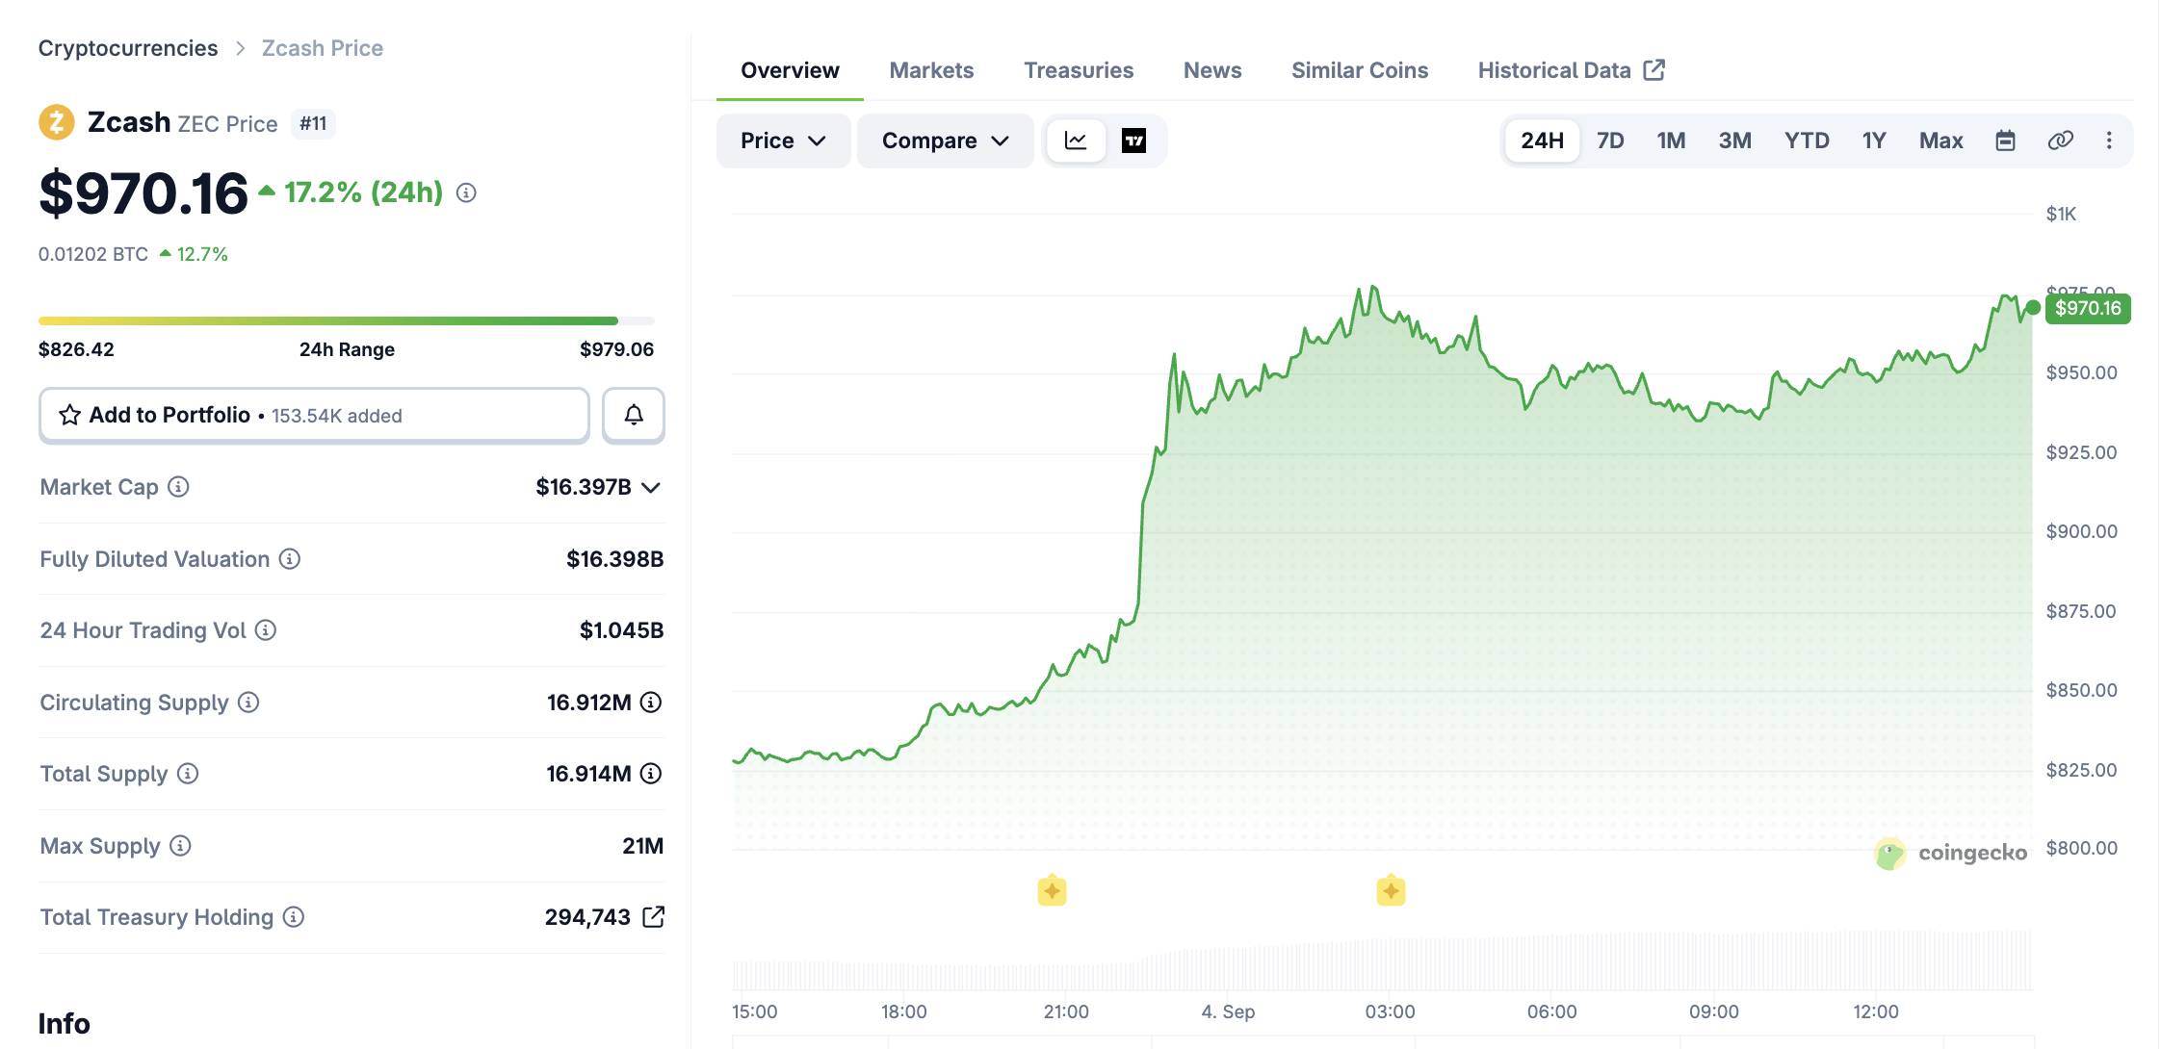The height and width of the screenshot is (1049, 2161).
Task: Click the price alert bell icon
Action: [634, 415]
